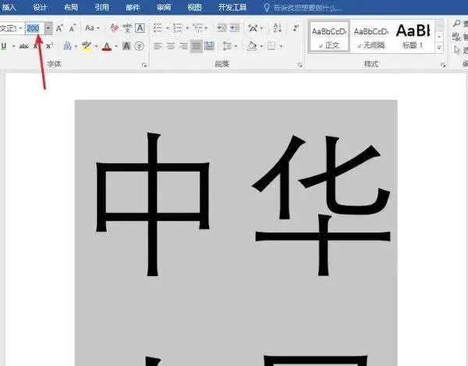Expand the full styles gallery

pos(439,48)
